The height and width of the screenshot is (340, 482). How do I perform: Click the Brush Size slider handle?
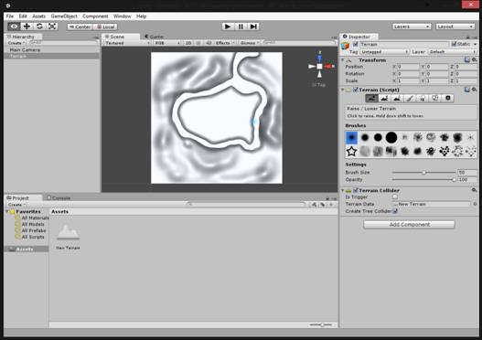(x=423, y=173)
